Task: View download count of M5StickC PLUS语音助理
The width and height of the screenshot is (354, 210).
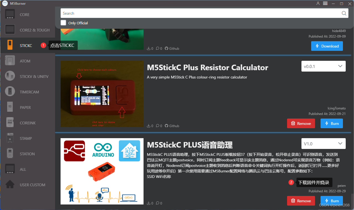Action: point(150,203)
